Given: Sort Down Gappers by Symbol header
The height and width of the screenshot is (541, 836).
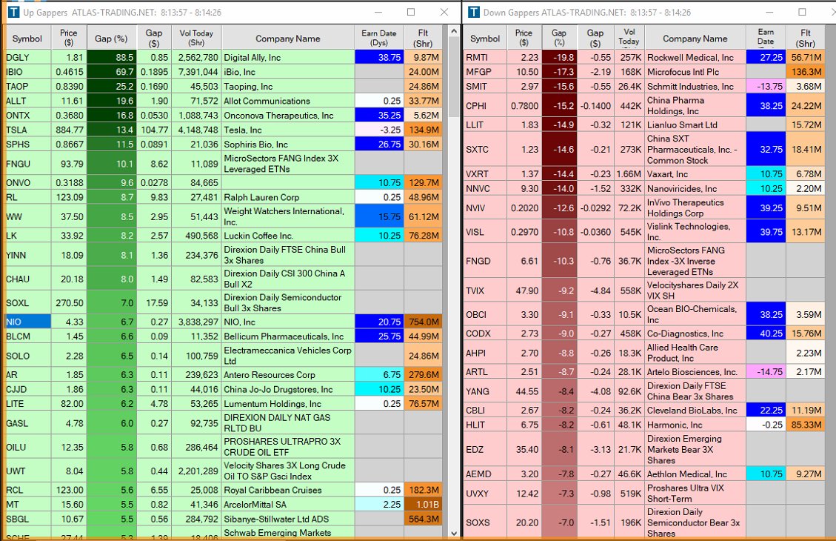Looking at the screenshot, I should click(x=485, y=39).
